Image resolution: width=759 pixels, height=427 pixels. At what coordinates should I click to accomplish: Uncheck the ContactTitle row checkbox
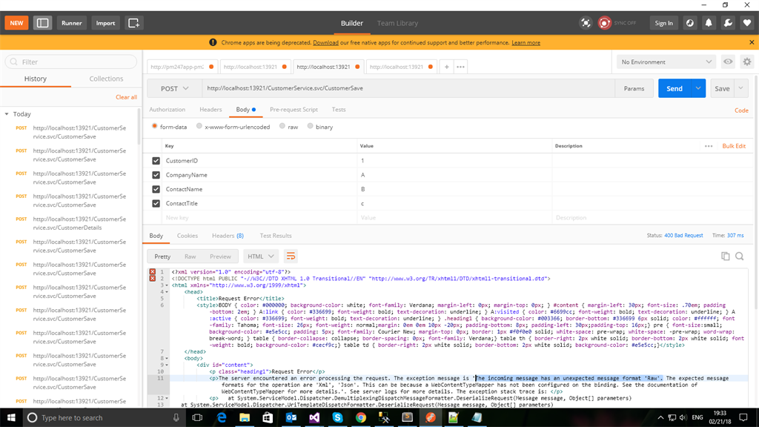point(156,203)
